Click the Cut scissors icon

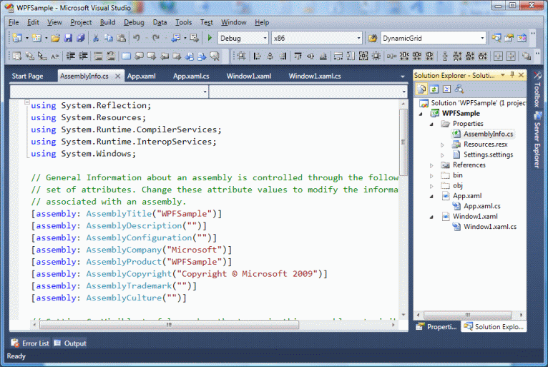point(96,38)
